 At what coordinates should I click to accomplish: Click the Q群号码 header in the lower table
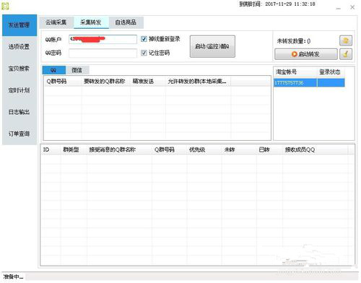pyautogui.click(x=169, y=149)
